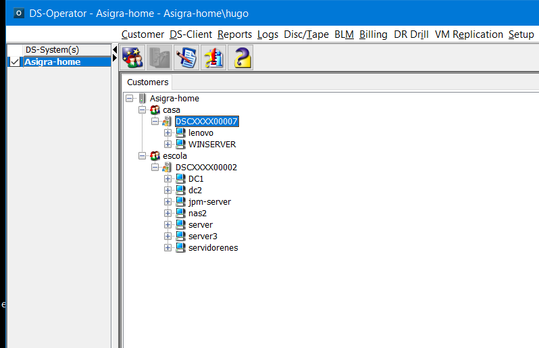Open the DR Drill menu

coord(411,34)
